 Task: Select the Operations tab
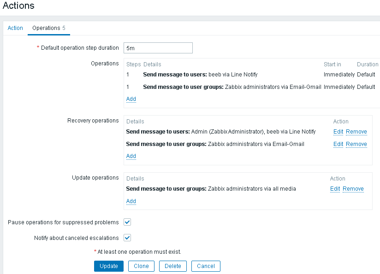pyautogui.click(x=49, y=28)
